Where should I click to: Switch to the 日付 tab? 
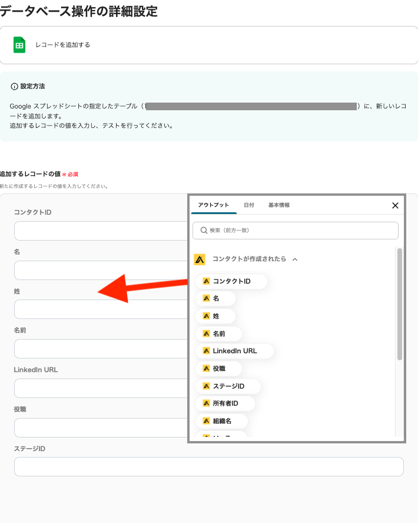(249, 205)
